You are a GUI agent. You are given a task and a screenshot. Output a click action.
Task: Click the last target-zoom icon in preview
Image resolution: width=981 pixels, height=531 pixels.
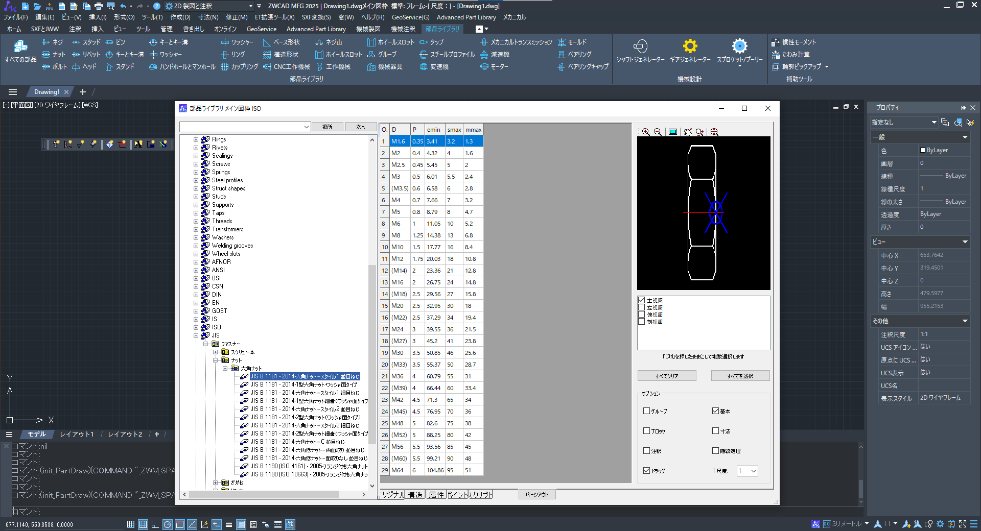point(714,132)
